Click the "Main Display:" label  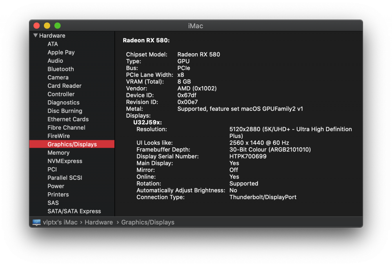[x=155, y=163]
